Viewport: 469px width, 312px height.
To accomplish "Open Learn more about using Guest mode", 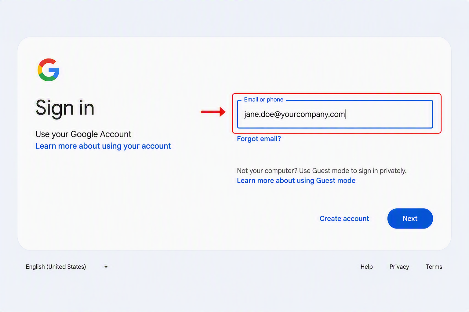I will tap(296, 180).
